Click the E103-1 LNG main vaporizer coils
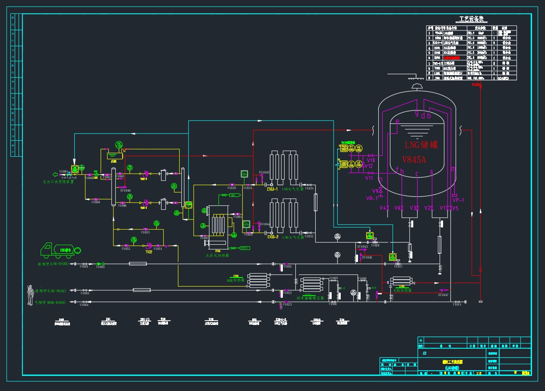The height and width of the screenshot is (391, 545). coord(283,167)
